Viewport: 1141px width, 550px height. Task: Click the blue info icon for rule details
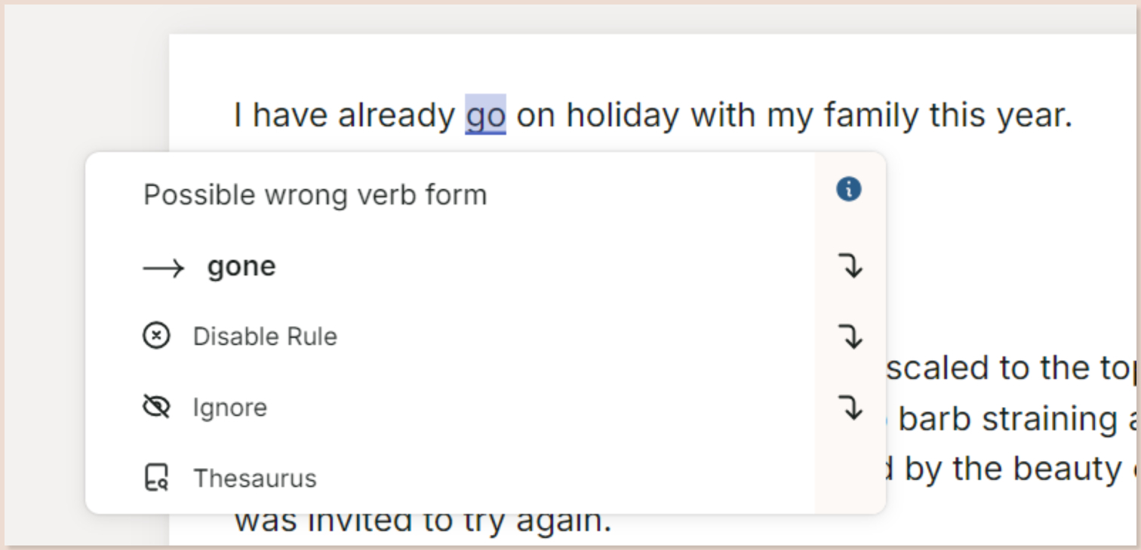(848, 190)
